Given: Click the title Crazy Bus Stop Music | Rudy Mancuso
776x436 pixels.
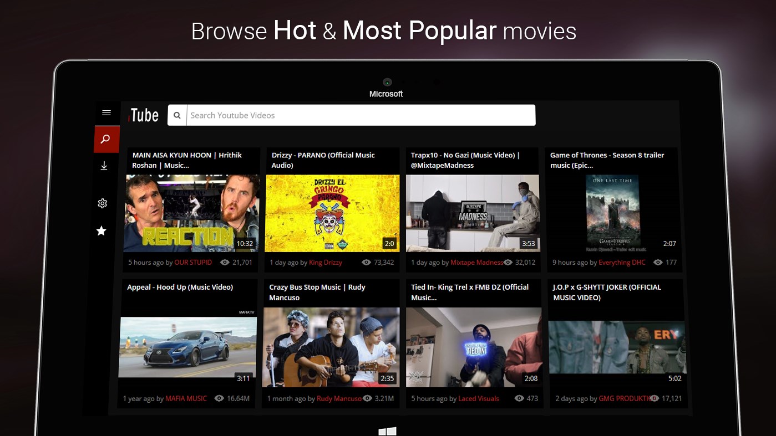Looking at the screenshot, I should point(317,292).
